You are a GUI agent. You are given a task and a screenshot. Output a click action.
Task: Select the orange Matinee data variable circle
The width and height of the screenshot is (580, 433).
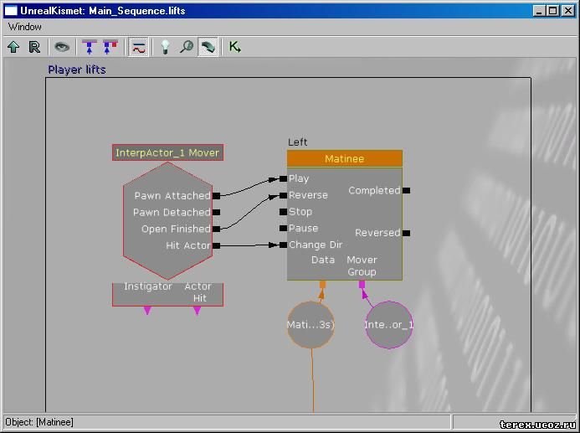pyautogui.click(x=311, y=324)
